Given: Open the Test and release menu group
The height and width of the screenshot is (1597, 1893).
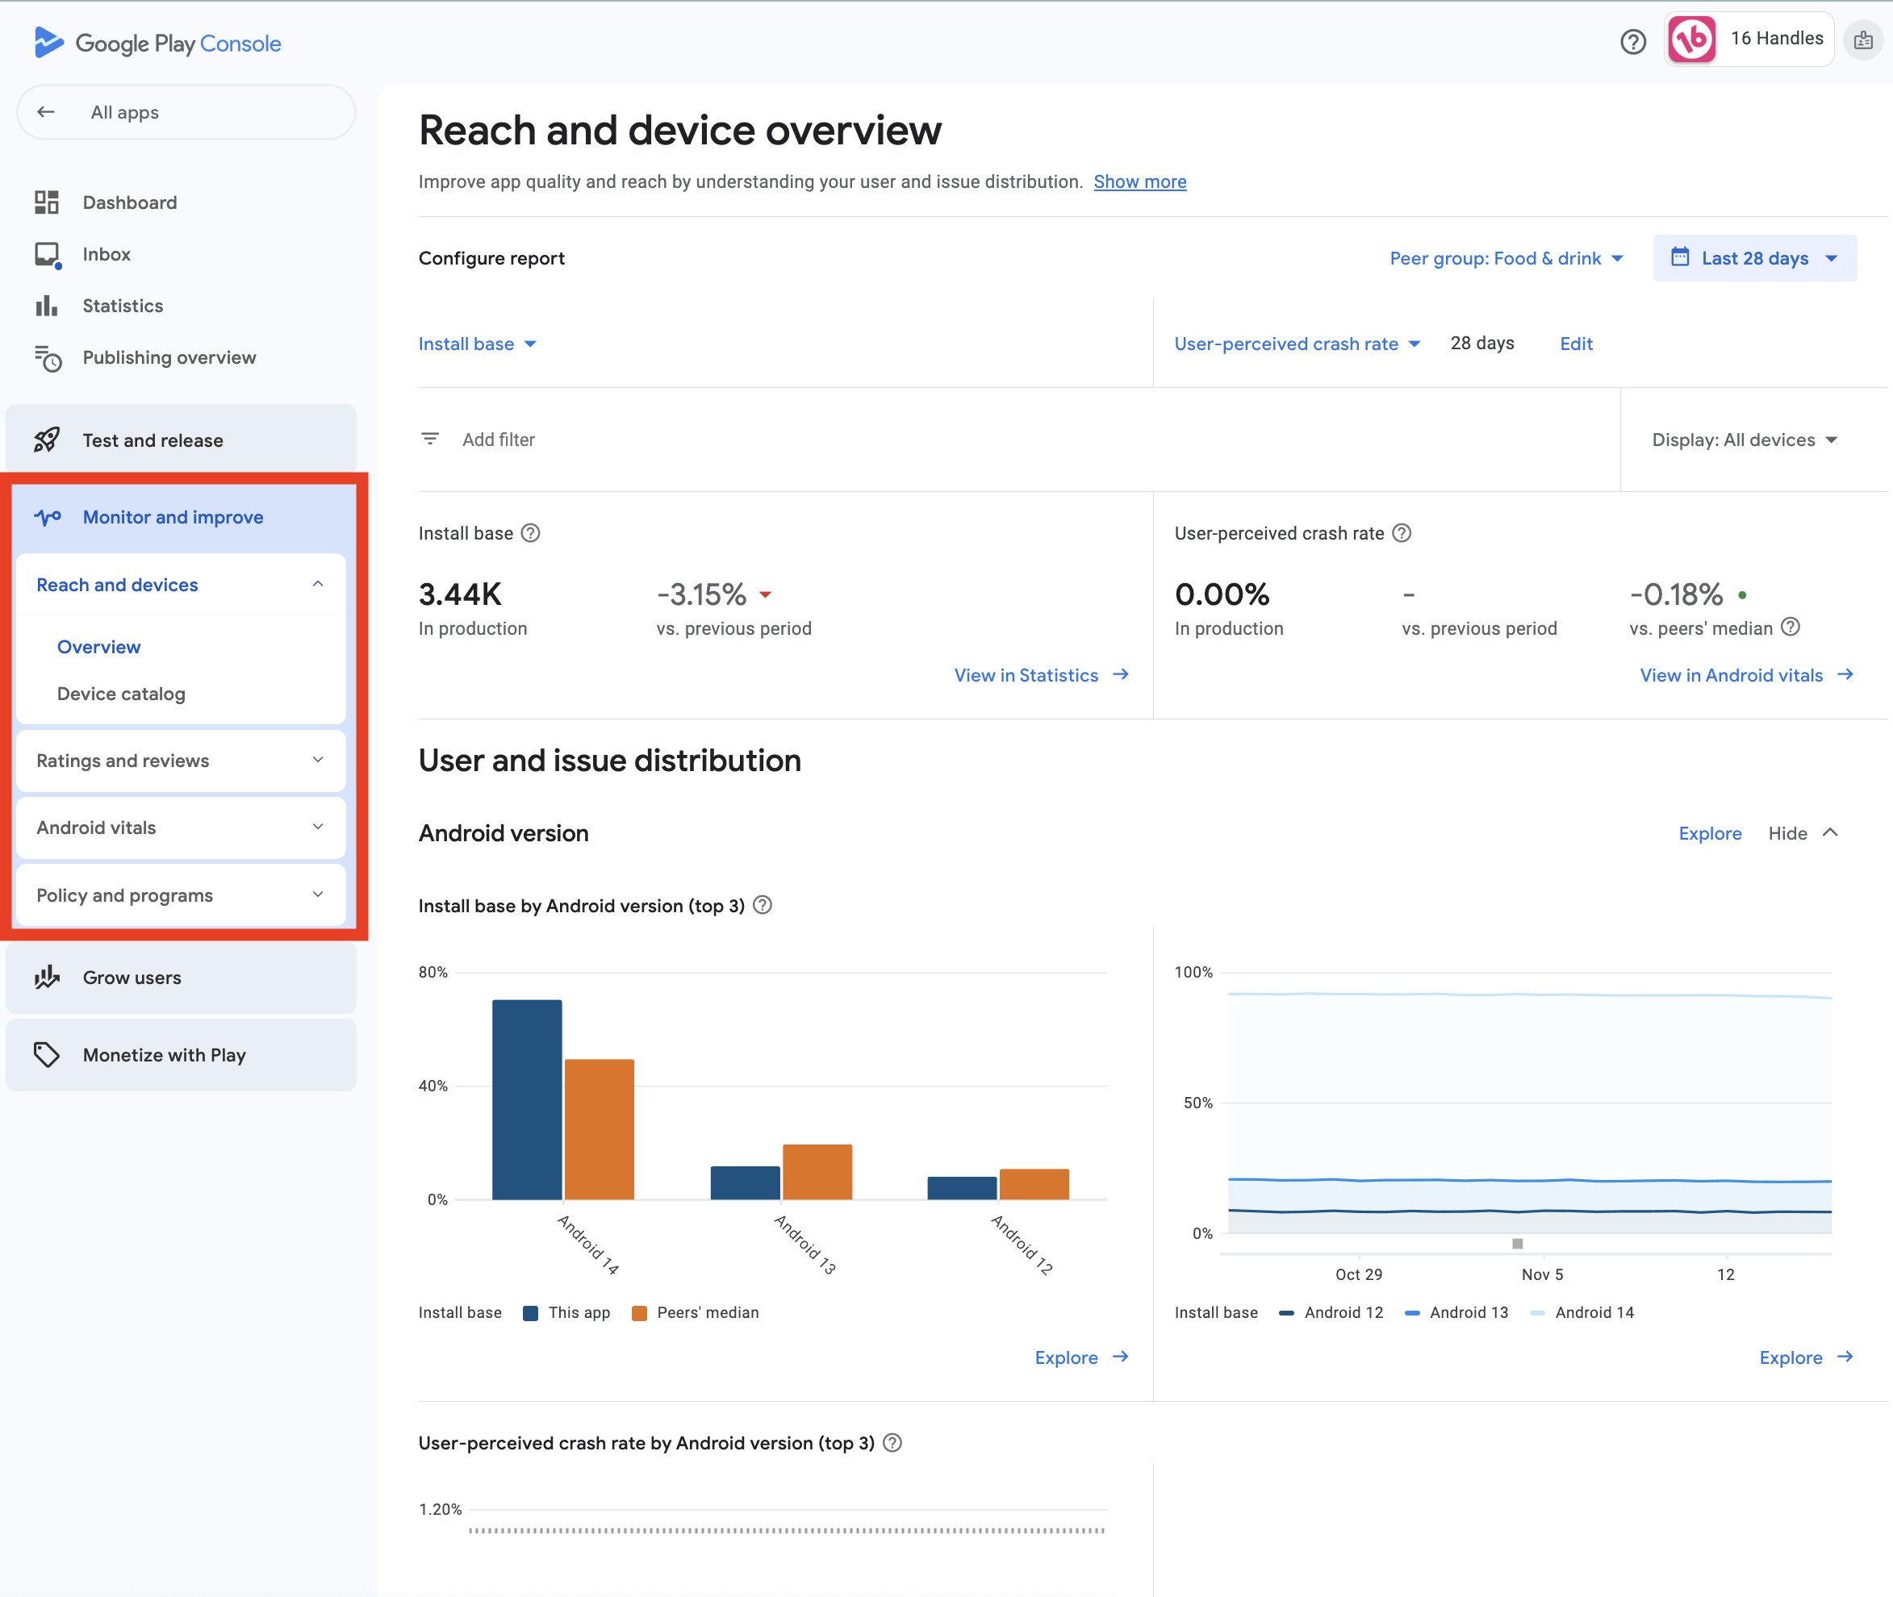Looking at the screenshot, I should click(181, 440).
